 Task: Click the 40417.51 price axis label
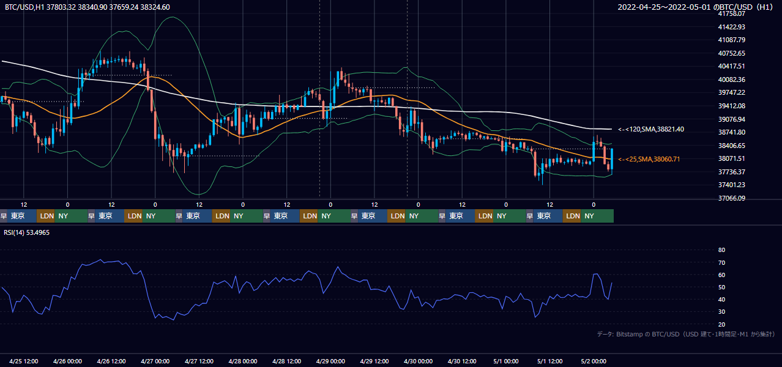tap(731, 66)
